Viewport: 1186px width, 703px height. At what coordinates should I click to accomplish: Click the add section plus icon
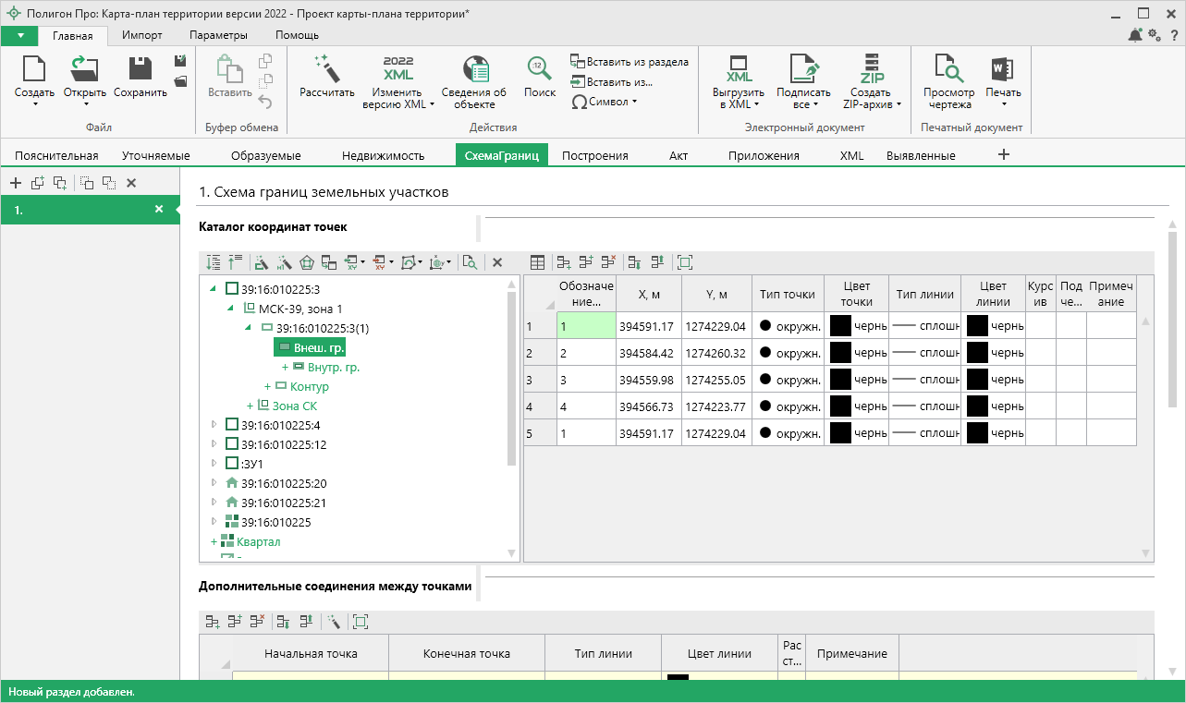coord(16,183)
